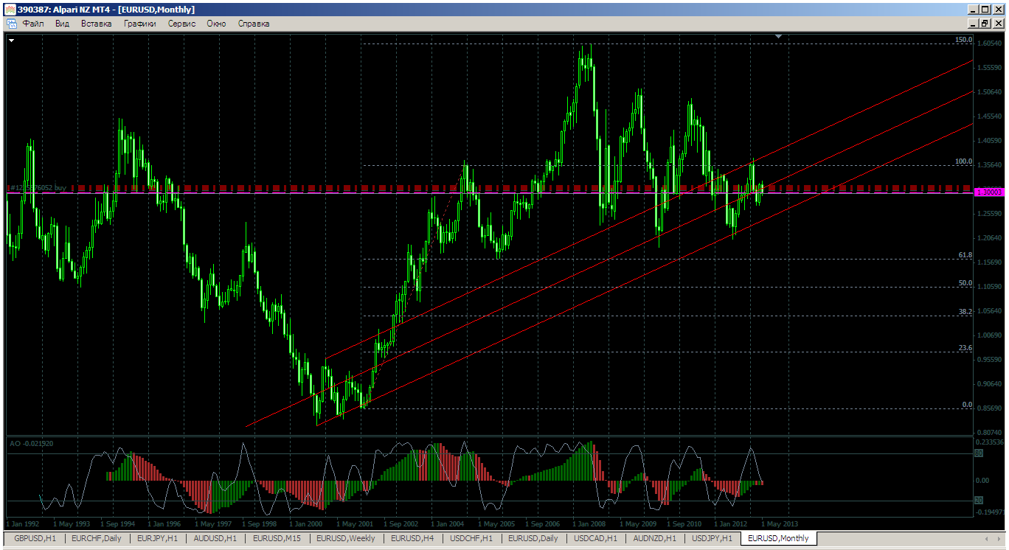Image resolution: width=1009 pixels, height=550 pixels.
Task: Expand the white arrow at chart top-left
Action: [12, 41]
